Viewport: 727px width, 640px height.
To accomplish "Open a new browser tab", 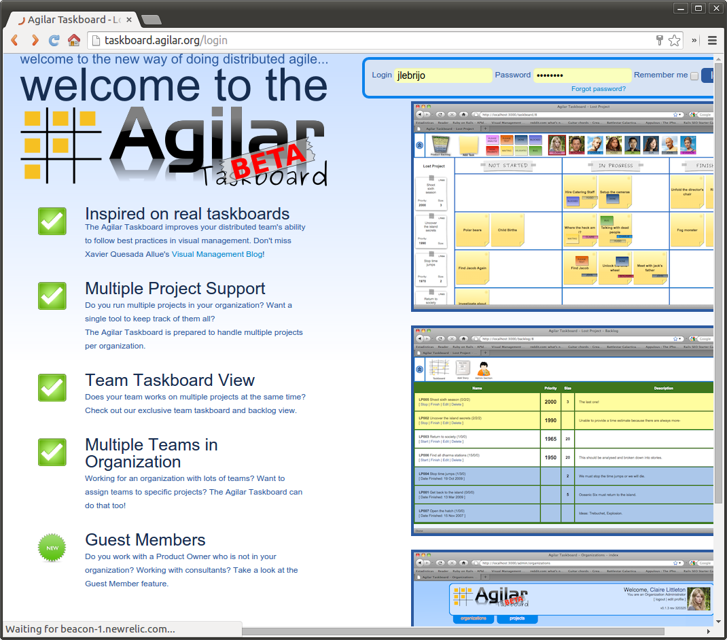I will point(151,20).
